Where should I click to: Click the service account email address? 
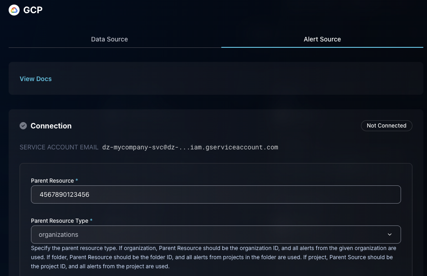coord(190,147)
